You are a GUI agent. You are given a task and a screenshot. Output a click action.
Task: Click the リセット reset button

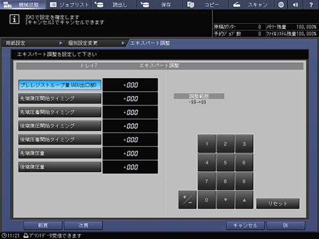[x=278, y=203]
